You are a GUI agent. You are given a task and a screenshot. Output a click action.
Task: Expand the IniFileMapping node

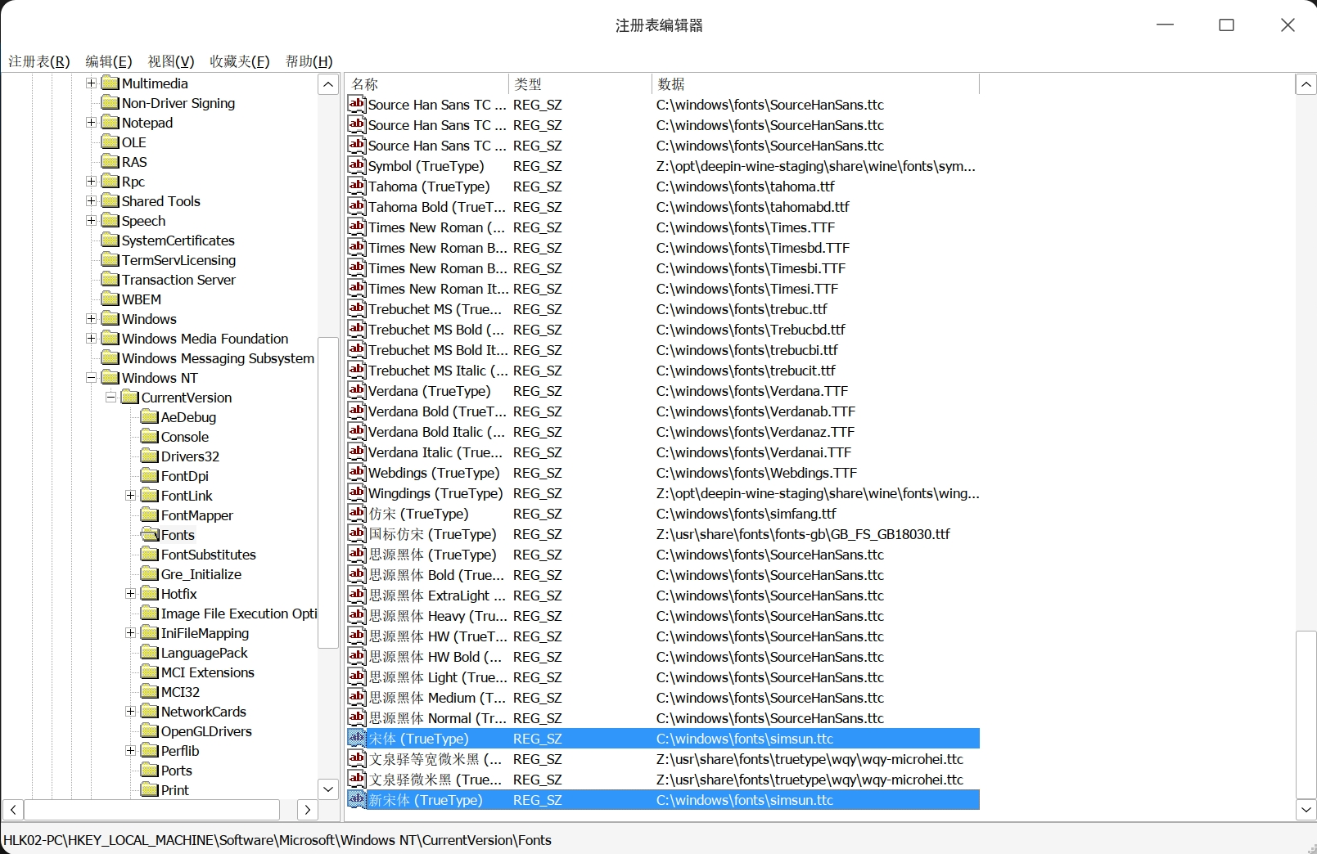tap(130, 632)
